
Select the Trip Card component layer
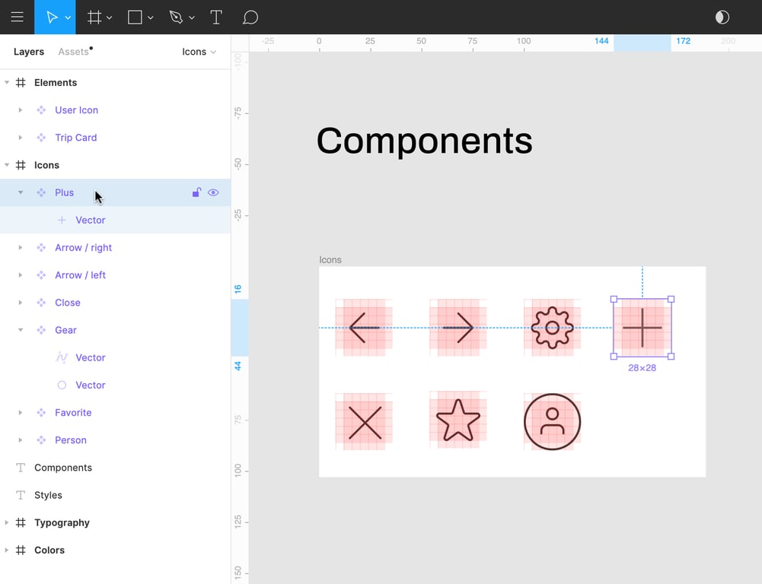(75, 138)
